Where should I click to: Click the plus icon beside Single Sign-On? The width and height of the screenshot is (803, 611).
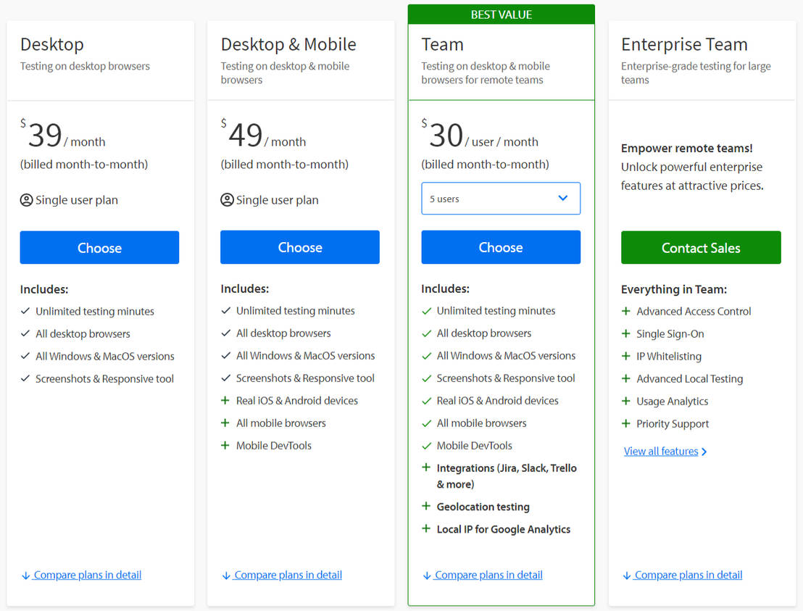[626, 333]
